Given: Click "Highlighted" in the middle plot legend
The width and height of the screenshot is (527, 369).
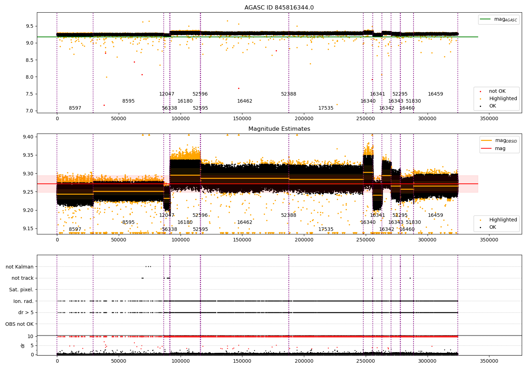Looking at the screenshot, I should pos(503,220).
